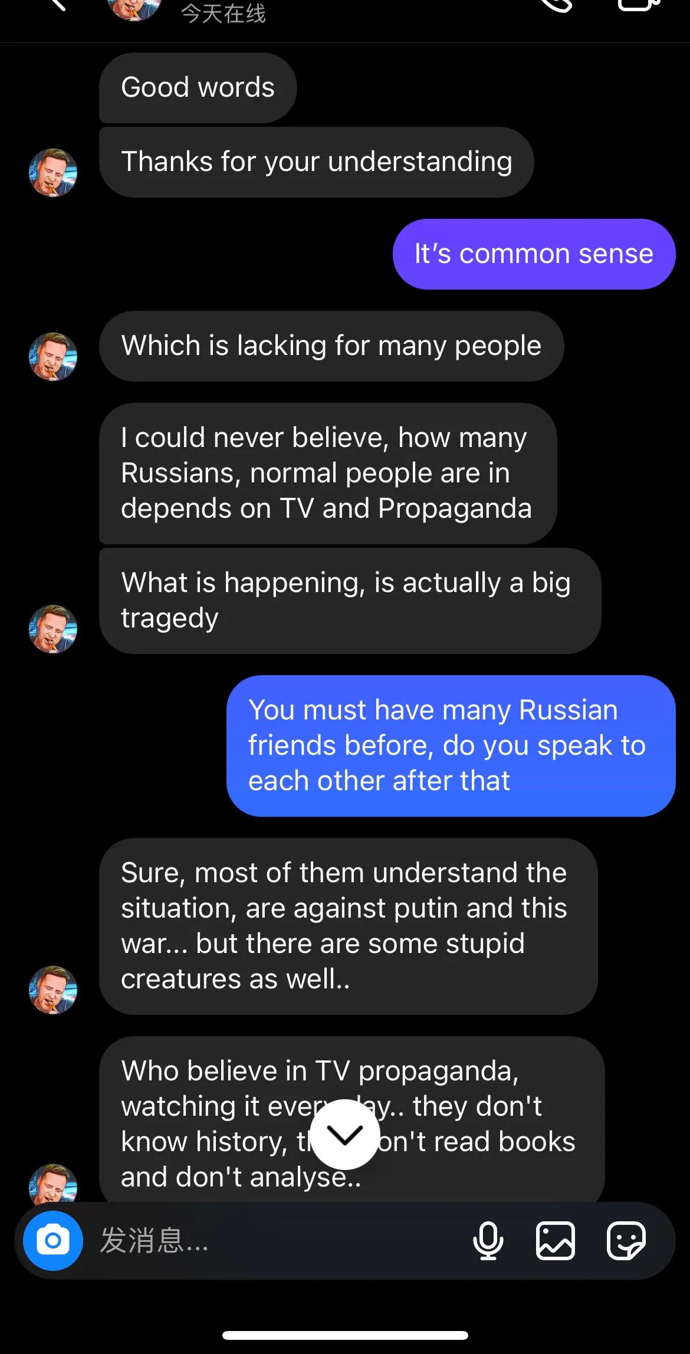
Task: Tap the 今天在线 status text
Action: pyautogui.click(x=223, y=13)
